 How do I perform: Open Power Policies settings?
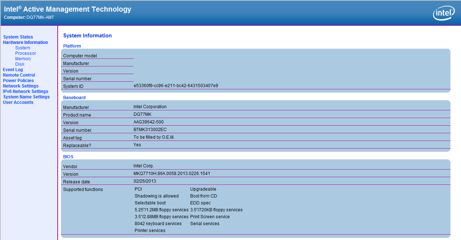tap(19, 81)
